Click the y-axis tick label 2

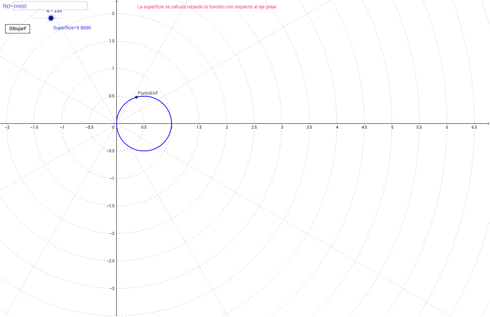113,14
